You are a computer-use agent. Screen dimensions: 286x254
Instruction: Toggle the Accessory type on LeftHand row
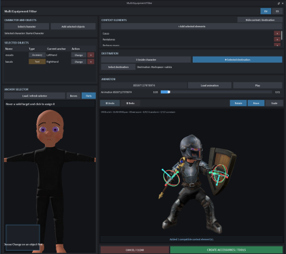pyautogui.click(x=37, y=55)
